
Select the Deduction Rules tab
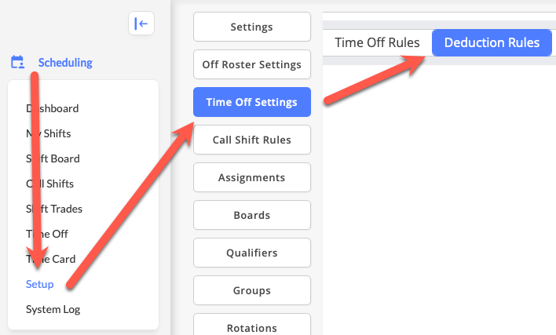coord(492,43)
